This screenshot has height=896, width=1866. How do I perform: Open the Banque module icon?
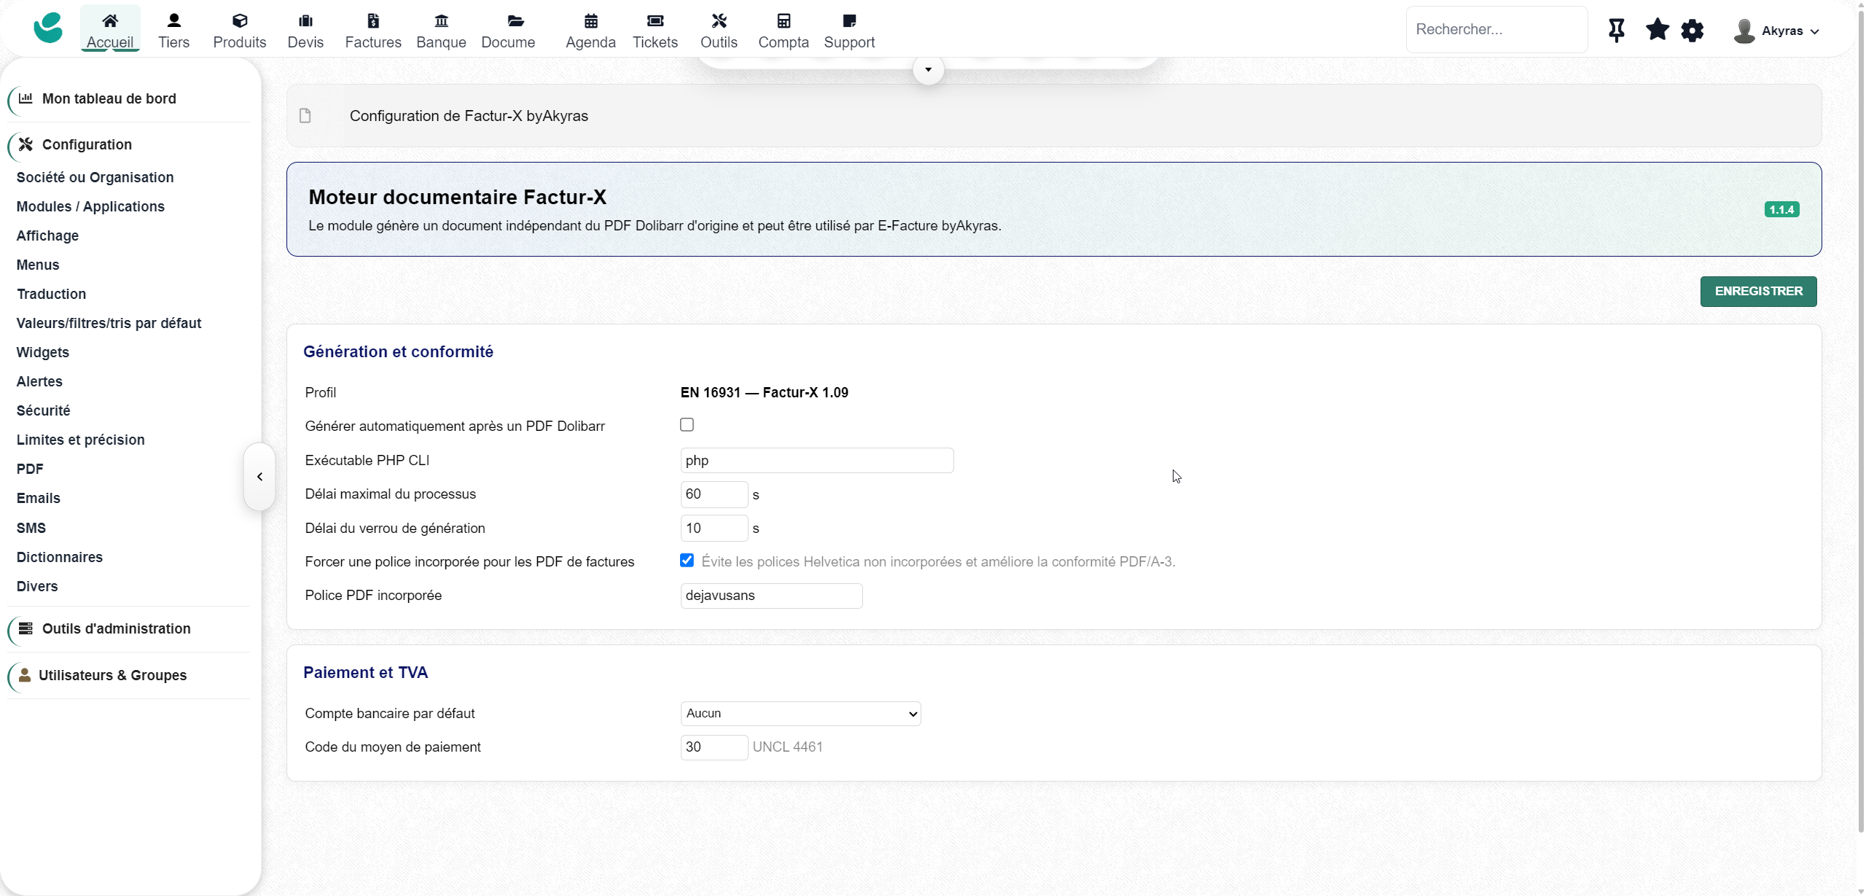click(x=441, y=21)
